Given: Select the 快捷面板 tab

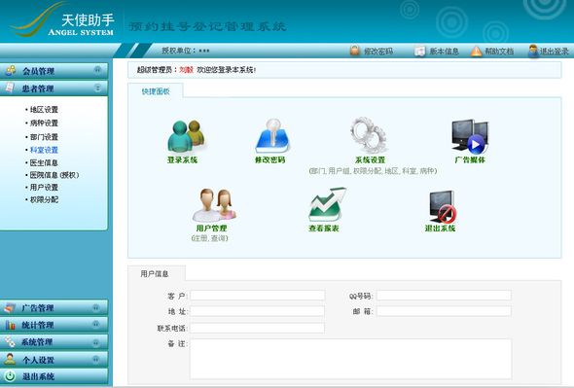Looking at the screenshot, I should (x=156, y=91).
